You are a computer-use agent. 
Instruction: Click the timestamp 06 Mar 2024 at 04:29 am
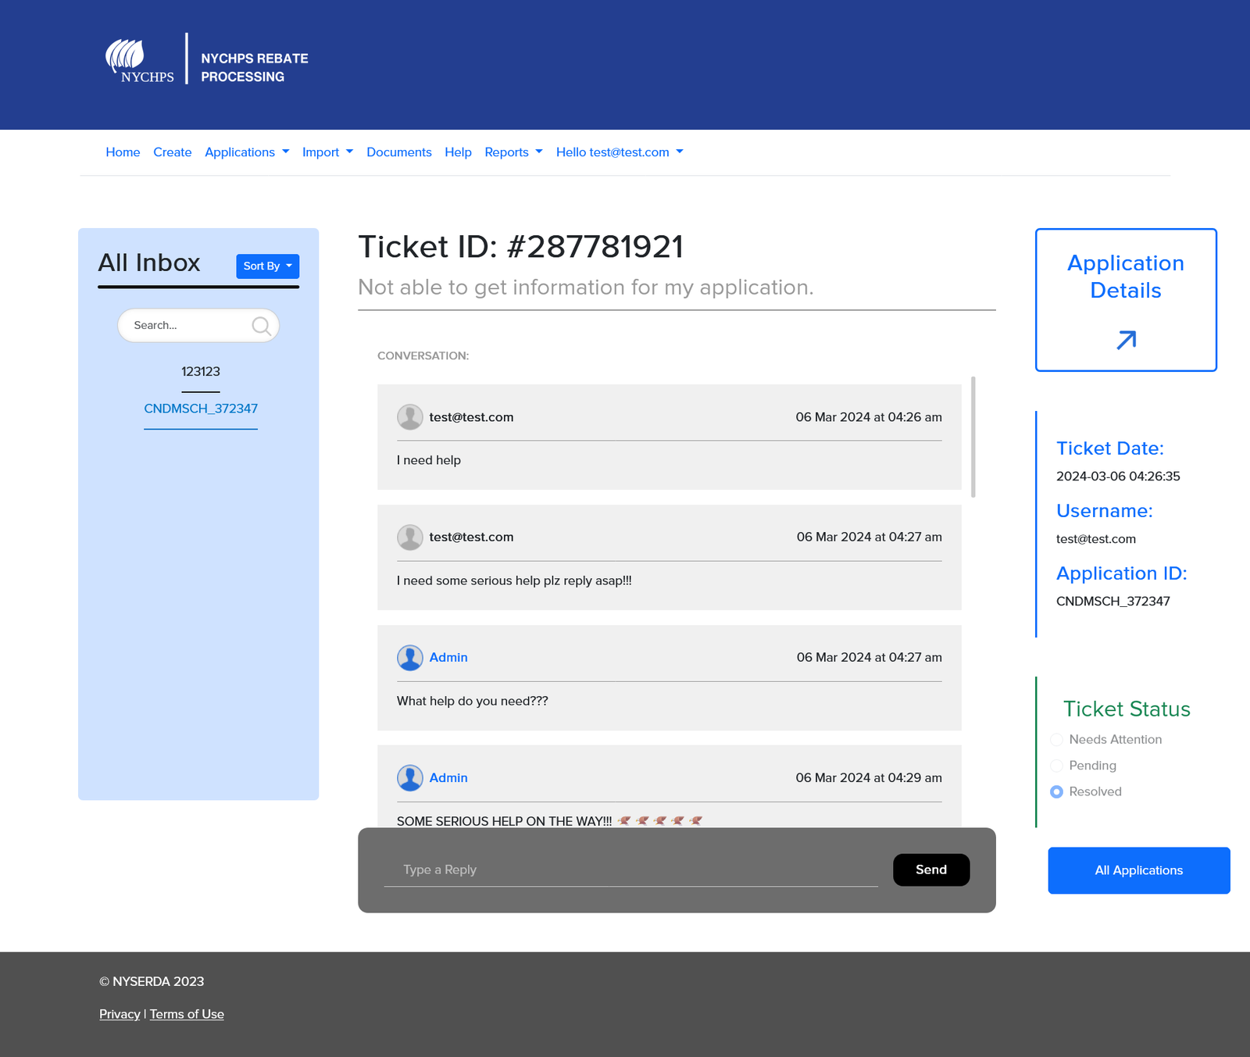(869, 778)
